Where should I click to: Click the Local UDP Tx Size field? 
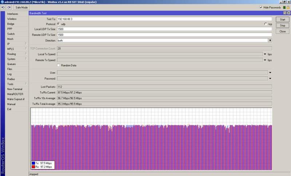tap(164, 29)
